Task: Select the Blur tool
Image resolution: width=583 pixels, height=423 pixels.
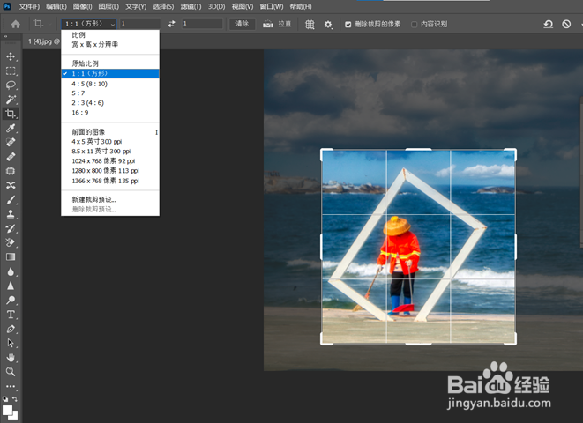Action: point(11,271)
